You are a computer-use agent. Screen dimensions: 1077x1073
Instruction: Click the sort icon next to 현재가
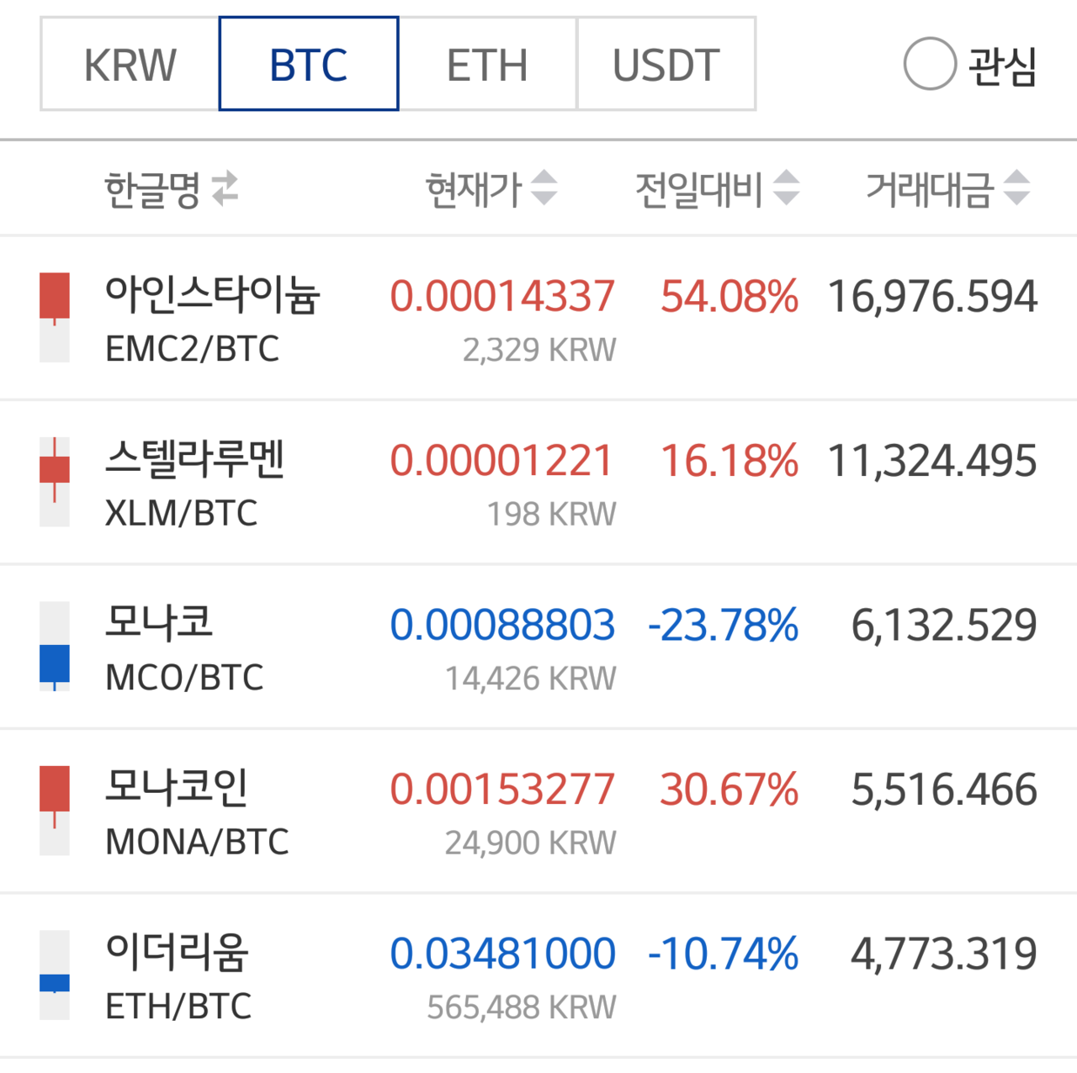[x=544, y=188]
